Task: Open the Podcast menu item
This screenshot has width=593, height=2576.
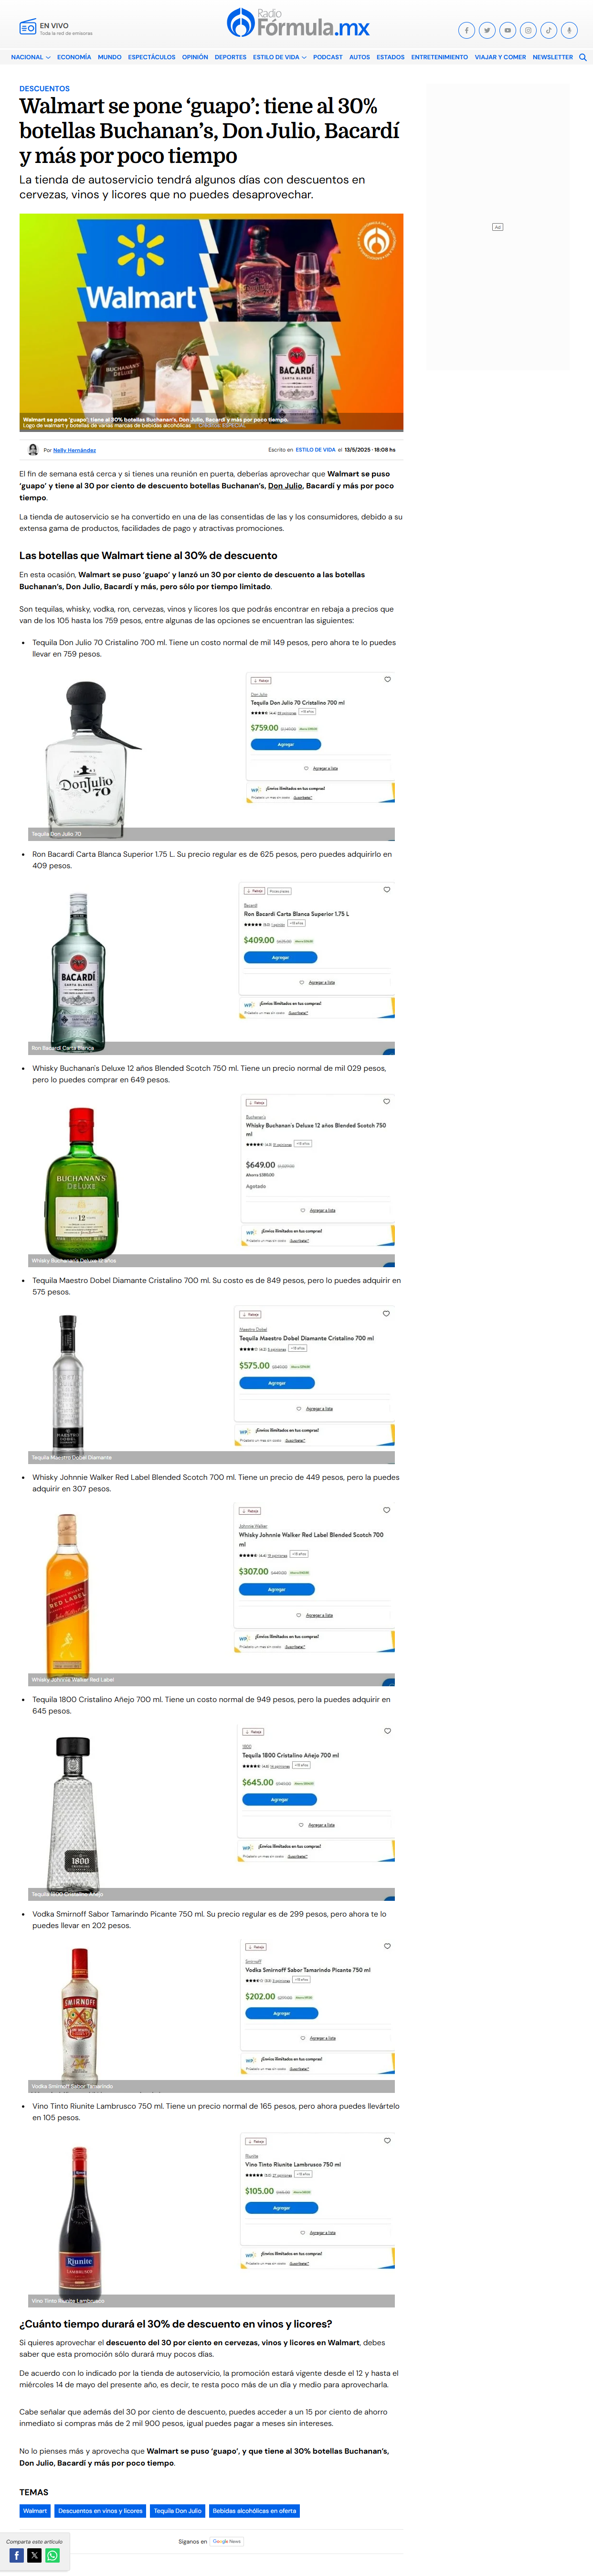Action: click(x=327, y=57)
